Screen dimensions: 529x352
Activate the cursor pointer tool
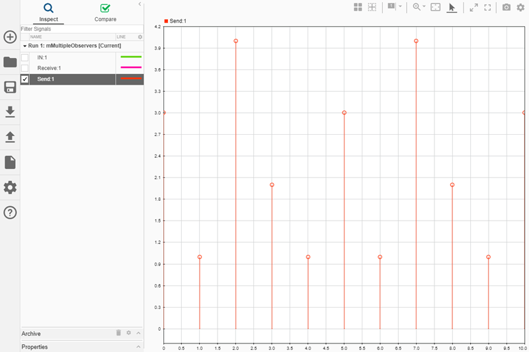[x=452, y=7]
